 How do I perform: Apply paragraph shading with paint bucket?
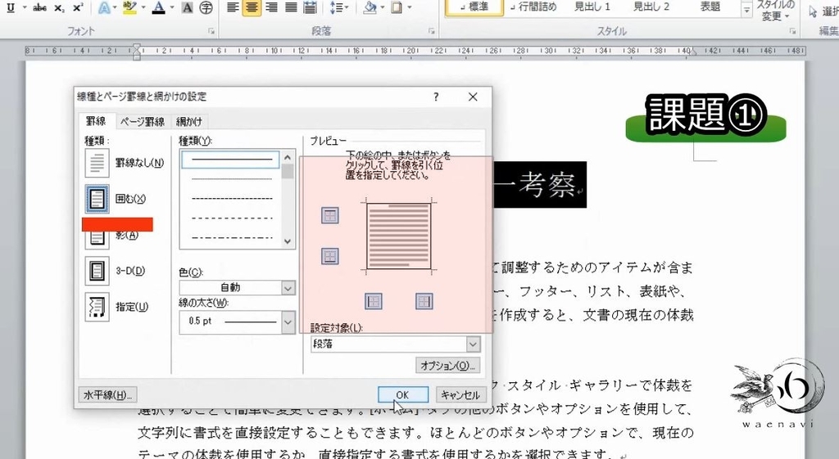click(x=370, y=7)
